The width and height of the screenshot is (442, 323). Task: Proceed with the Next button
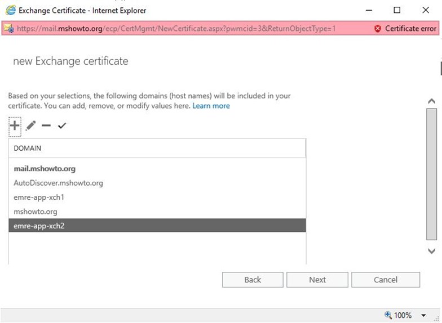pyautogui.click(x=317, y=280)
